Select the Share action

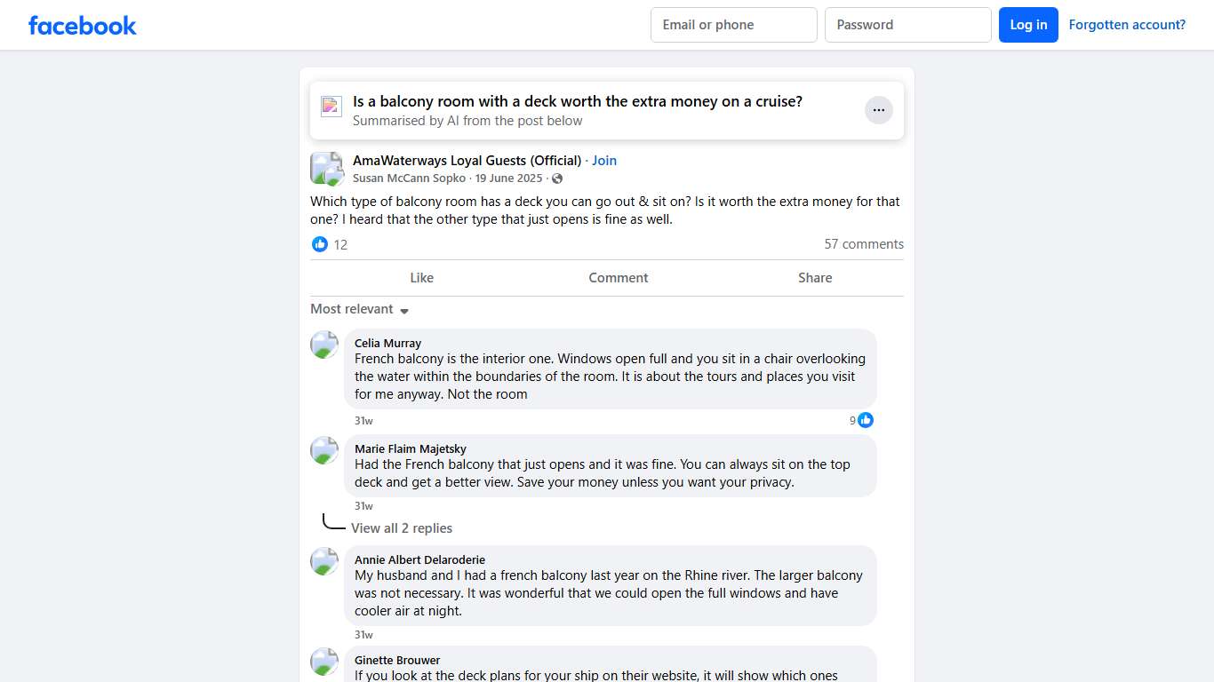tap(815, 278)
